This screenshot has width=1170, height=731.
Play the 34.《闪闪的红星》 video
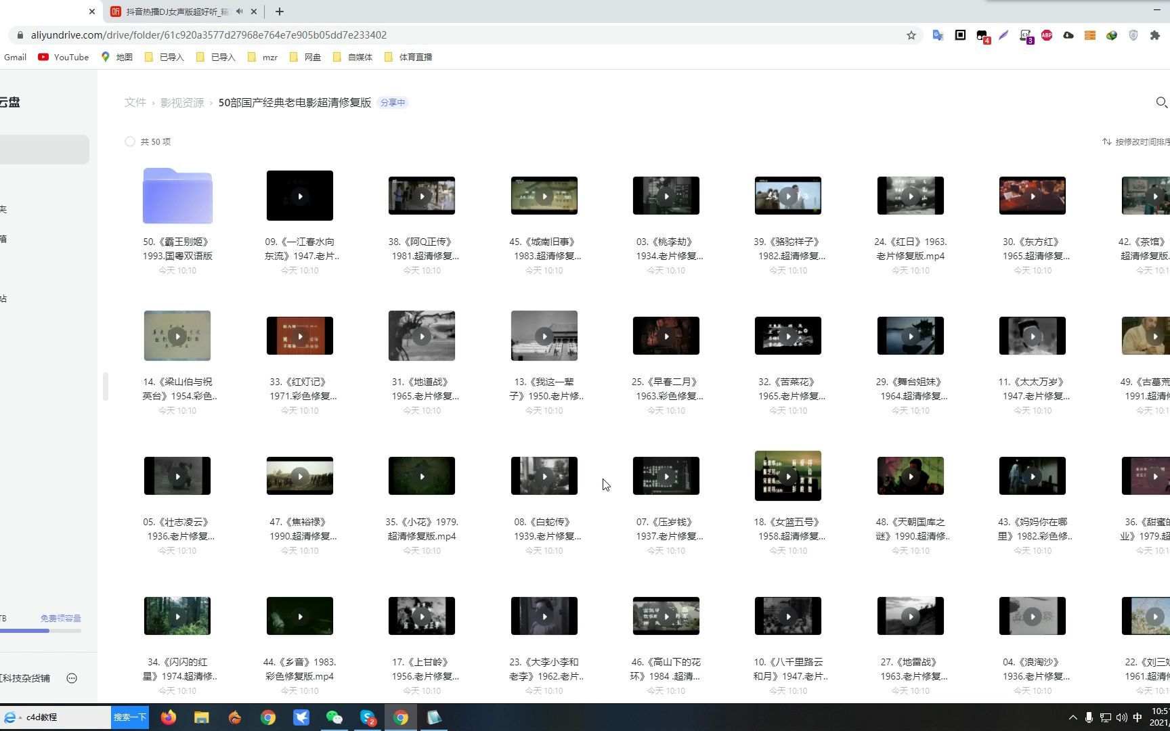pyautogui.click(x=177, y=616)
